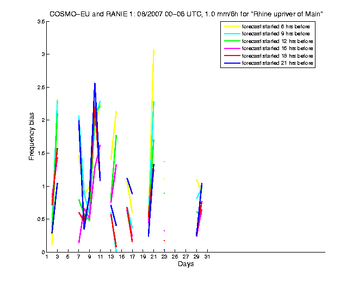Viewport: 359px width, 283px height.
Task: Click x-axis tick label 21
Action: tap(153, 257)
